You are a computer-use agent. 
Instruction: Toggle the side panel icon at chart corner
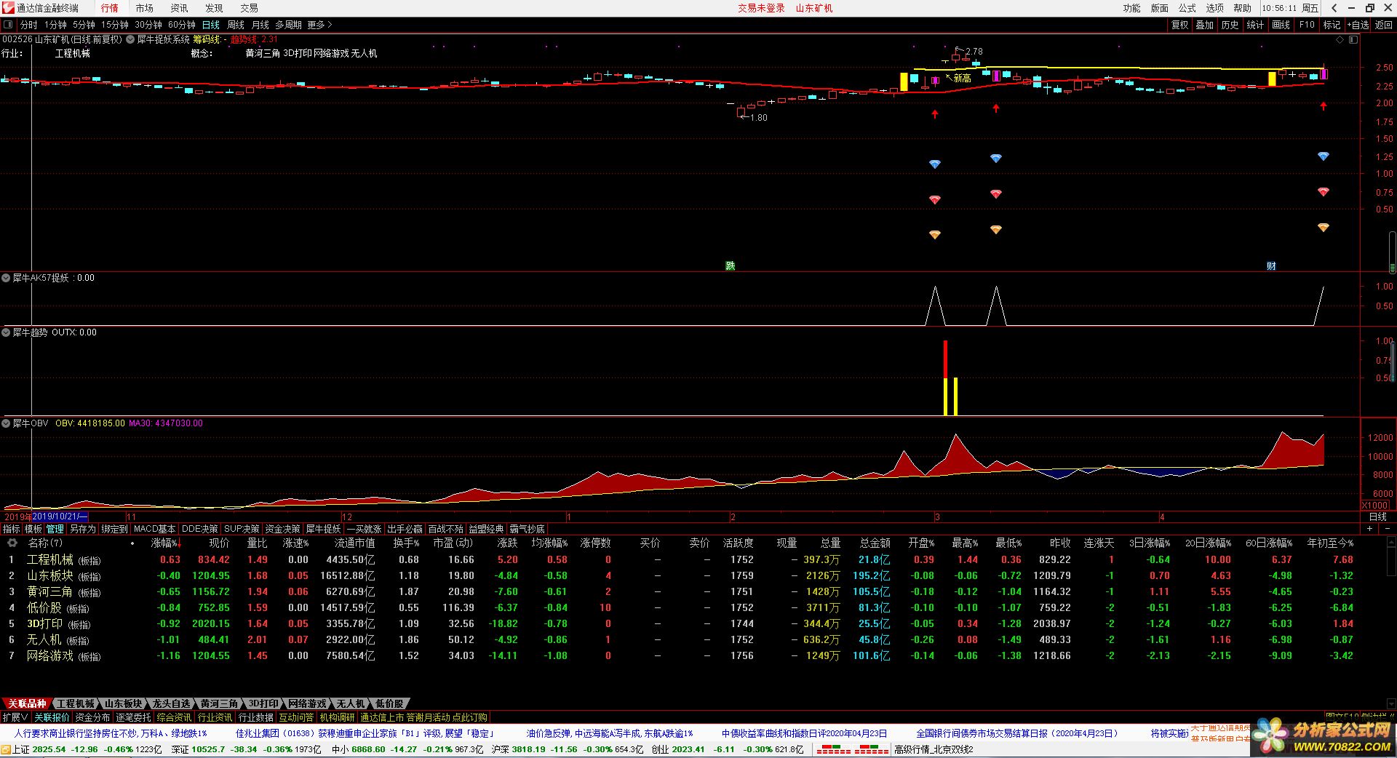(x=1353, y=39)
